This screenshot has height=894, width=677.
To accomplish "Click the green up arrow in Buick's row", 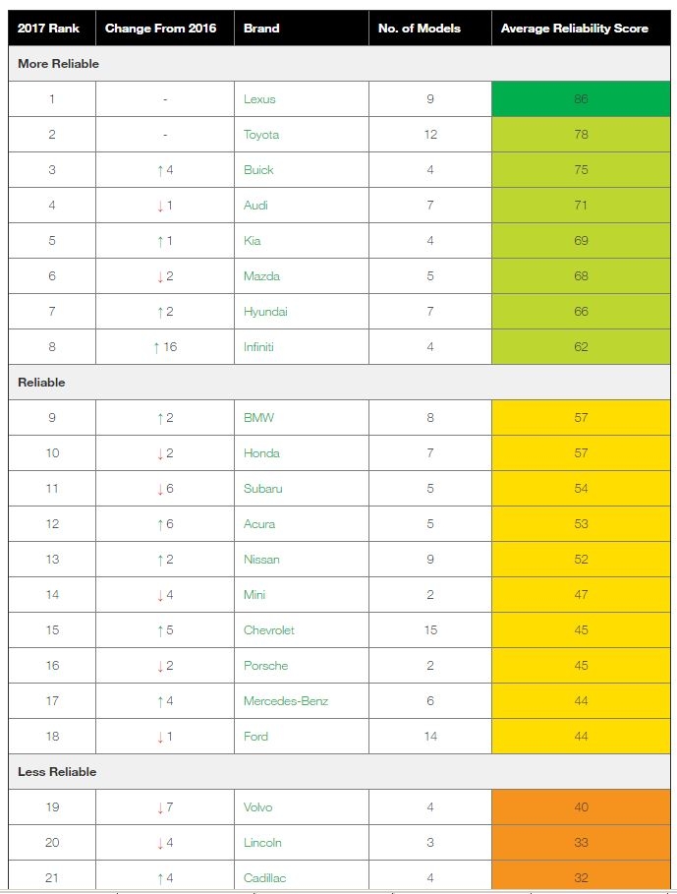I will click(x=160, y=170).
